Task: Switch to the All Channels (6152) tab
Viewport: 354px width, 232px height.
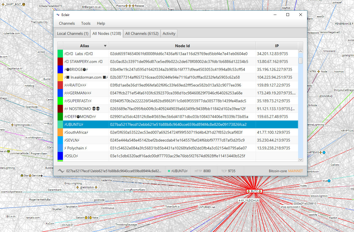Action: [142, 33]
